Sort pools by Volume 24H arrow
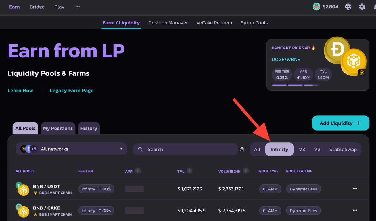376x221 pixels. pyautogui.click(x=246, y=171)
